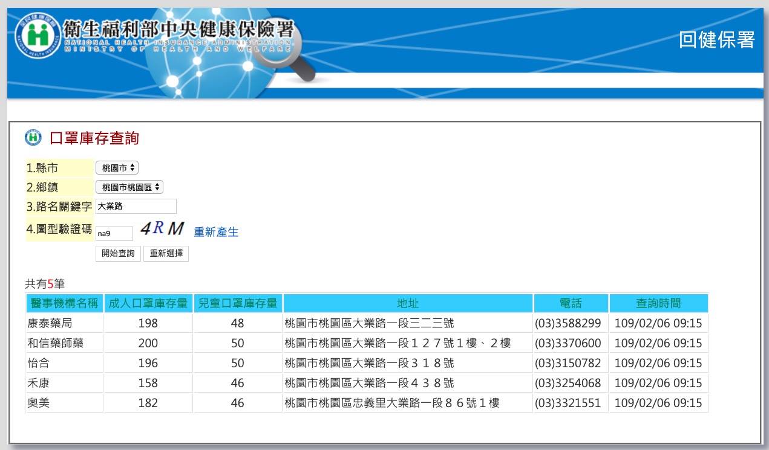Open the 縣市 dropdown showing 桃園市

click(x=117, y=168)
